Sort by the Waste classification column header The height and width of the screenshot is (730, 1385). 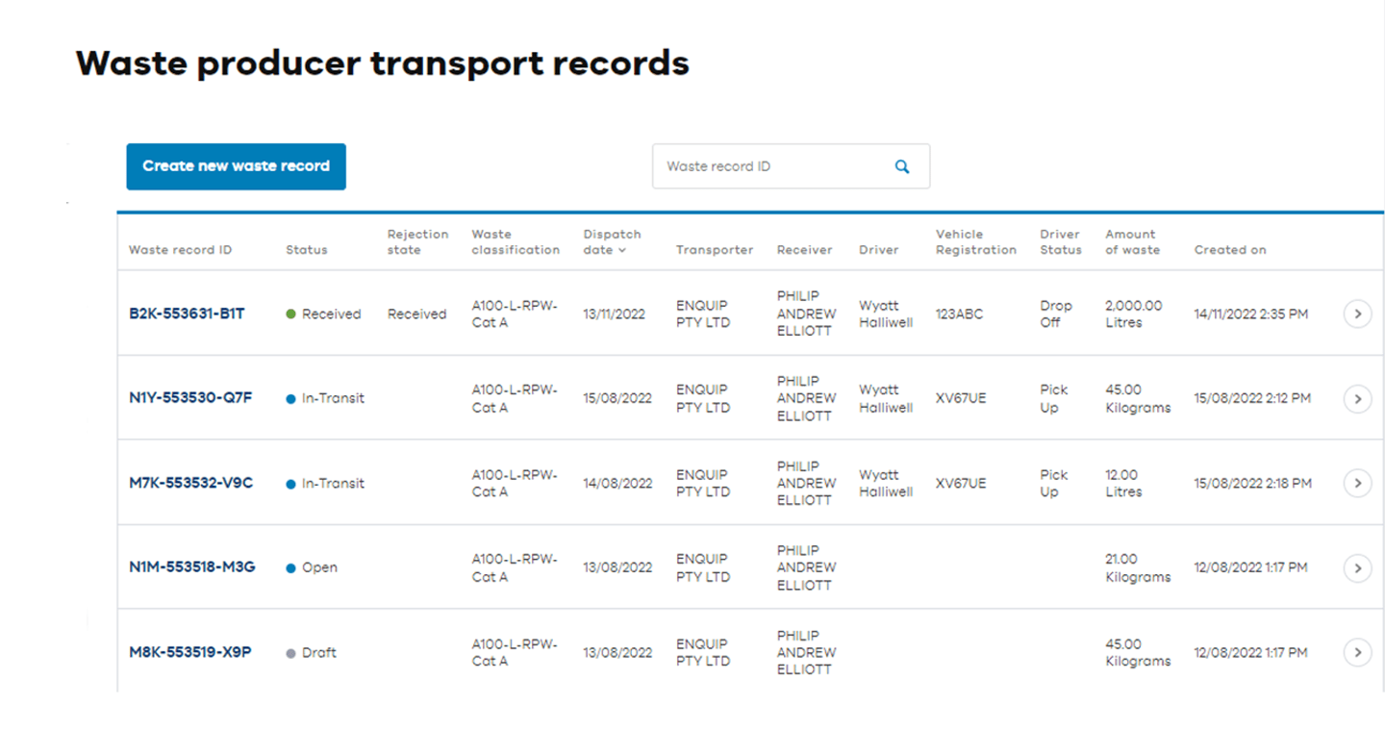coord(516,241)
